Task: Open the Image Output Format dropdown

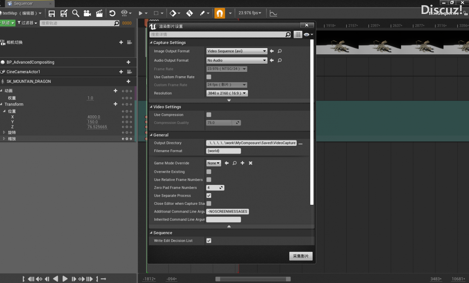Action: [x=236, y=51]
